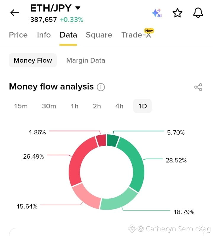213x236 pixels.
Task: Open the Info tab
Action: [x=44, y=35]
